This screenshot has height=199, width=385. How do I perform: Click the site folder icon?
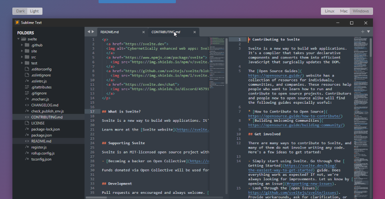coord(27,51)
